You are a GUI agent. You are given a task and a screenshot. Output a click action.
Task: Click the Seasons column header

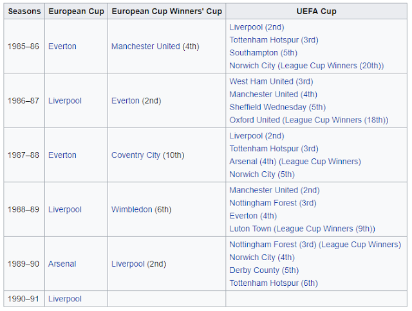(24, 12)
